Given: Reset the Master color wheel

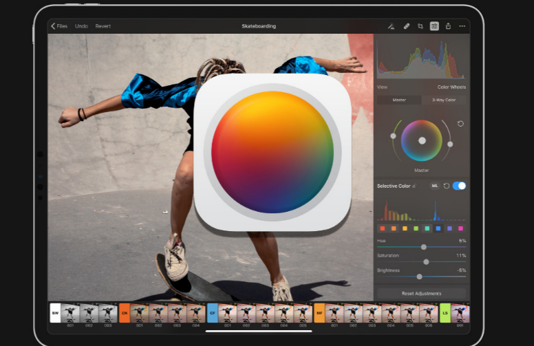Looking at the screenshot, I should [460, 124].
